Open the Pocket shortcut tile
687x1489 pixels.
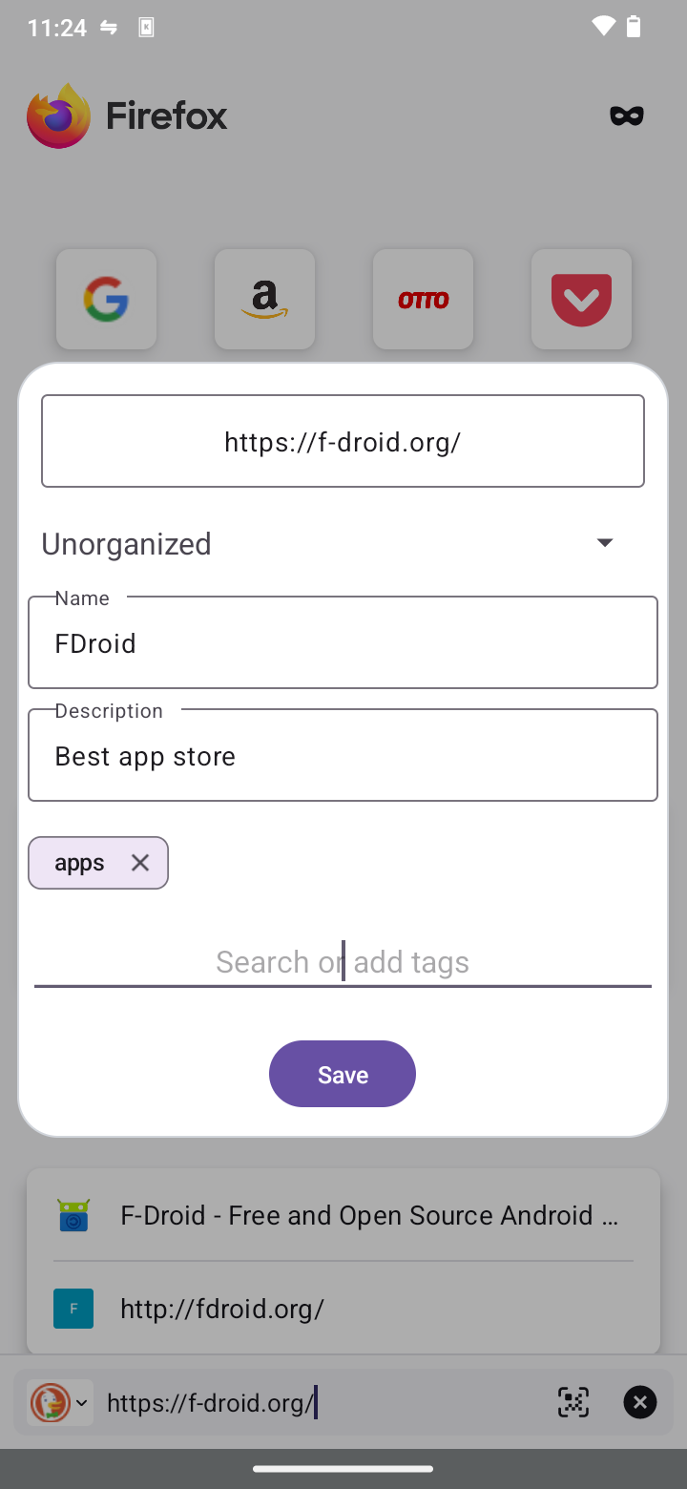click(581, 300)
